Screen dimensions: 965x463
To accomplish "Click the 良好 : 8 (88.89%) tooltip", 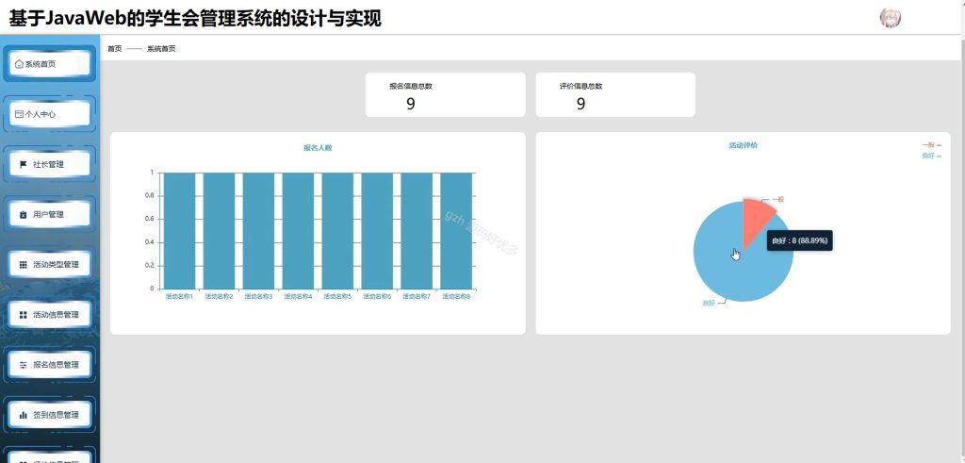I will [x=799, y=240].
